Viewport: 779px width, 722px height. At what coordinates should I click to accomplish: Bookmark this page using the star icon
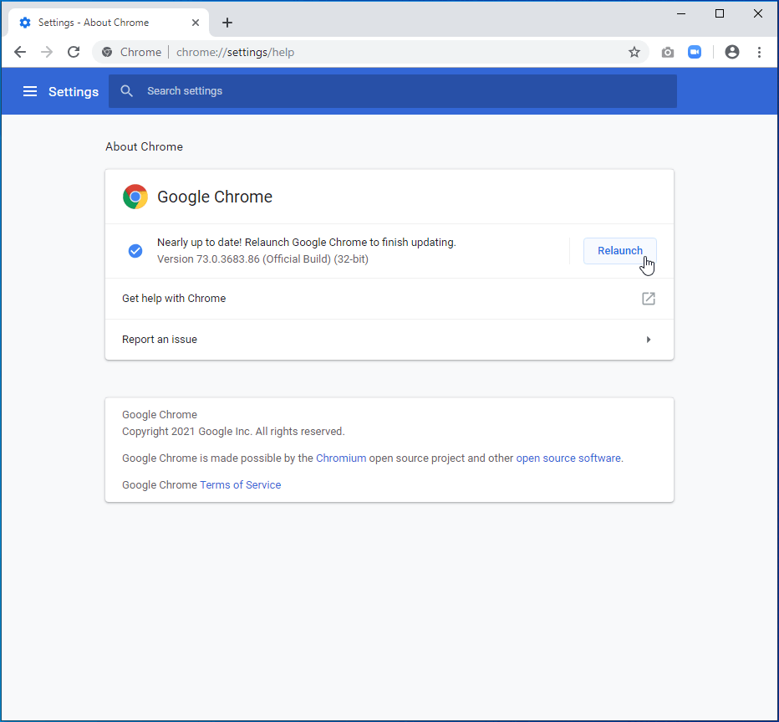634,52
